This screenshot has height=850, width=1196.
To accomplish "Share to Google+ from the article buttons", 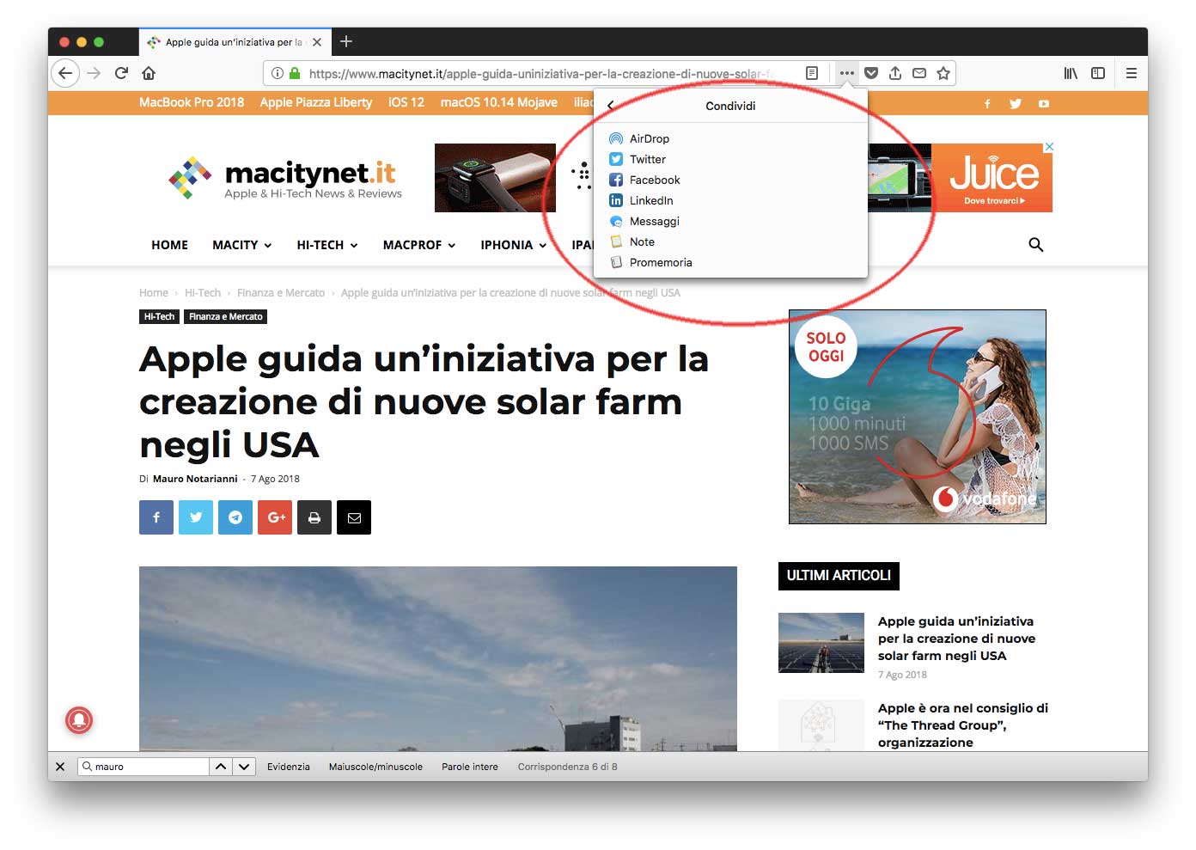I will click(275, 517).
